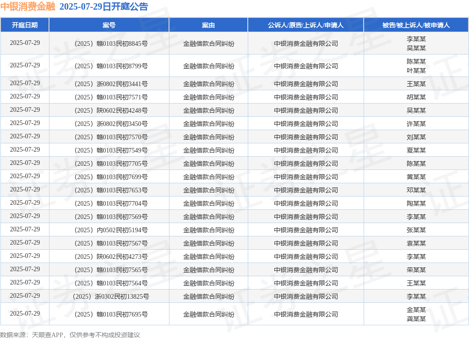Select defendant 刘某某
The width and height of the screenshot is (469, 339).
click(416, 137)
